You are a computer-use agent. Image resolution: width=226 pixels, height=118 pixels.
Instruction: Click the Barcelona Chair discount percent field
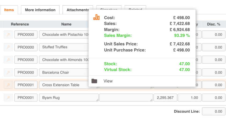[x=214, y=72]
